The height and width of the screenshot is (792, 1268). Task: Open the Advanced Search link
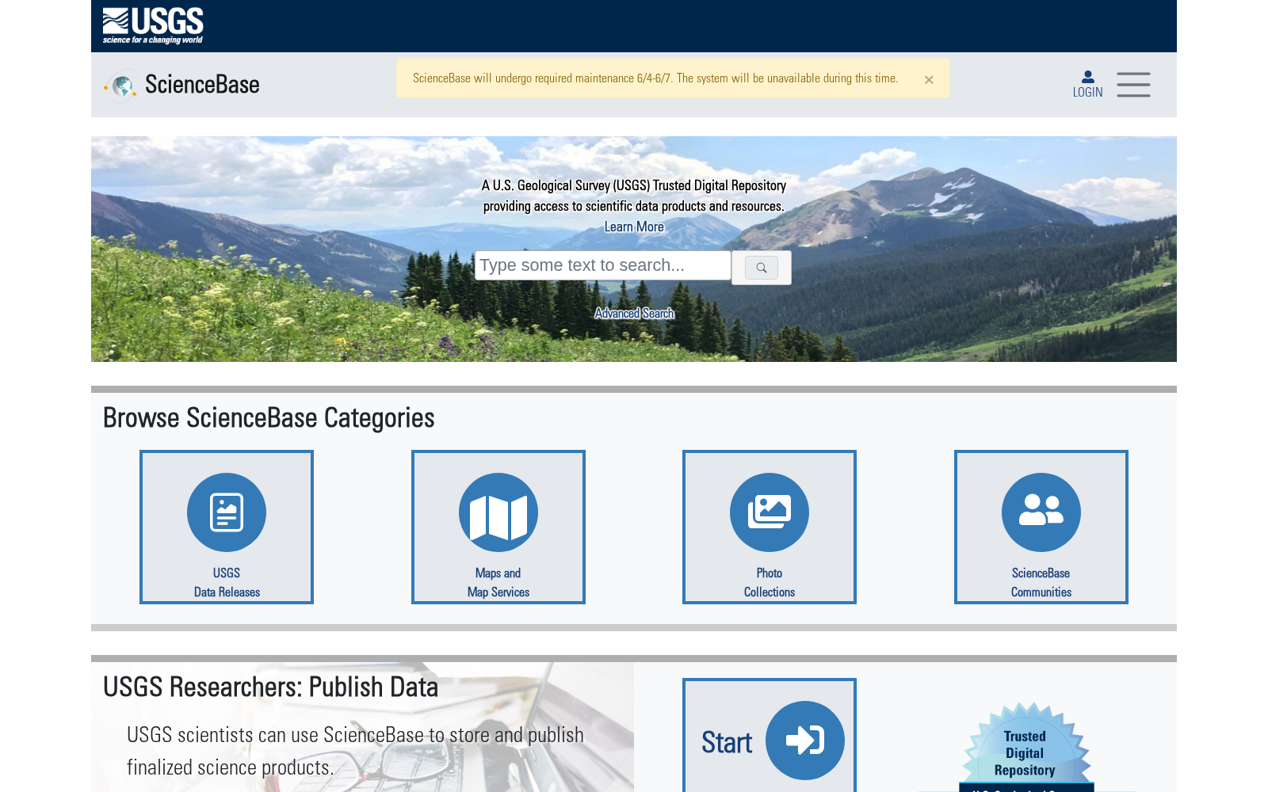point(634,314)
